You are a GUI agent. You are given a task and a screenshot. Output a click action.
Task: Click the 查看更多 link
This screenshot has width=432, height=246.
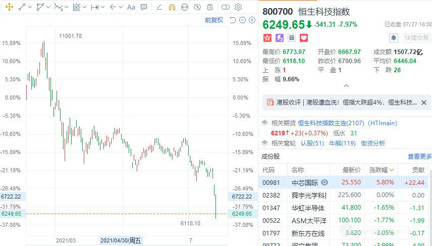[419, 157]
